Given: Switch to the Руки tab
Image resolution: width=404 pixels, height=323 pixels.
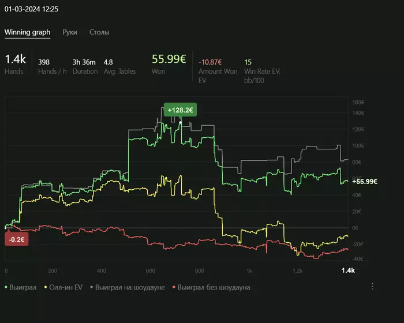Looking at the screenshot, I should pos(70,32).
